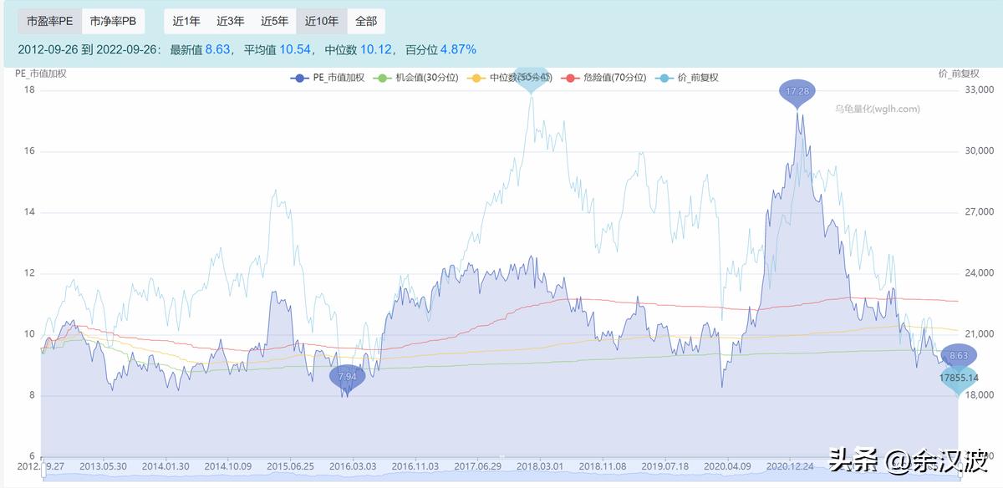
Task: Click the 2018.03.01 date label on axis
Action: click(540, 466)
